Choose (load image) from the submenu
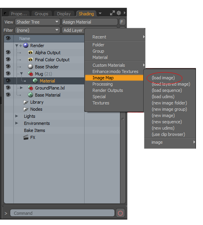 (x=163, y=78)
